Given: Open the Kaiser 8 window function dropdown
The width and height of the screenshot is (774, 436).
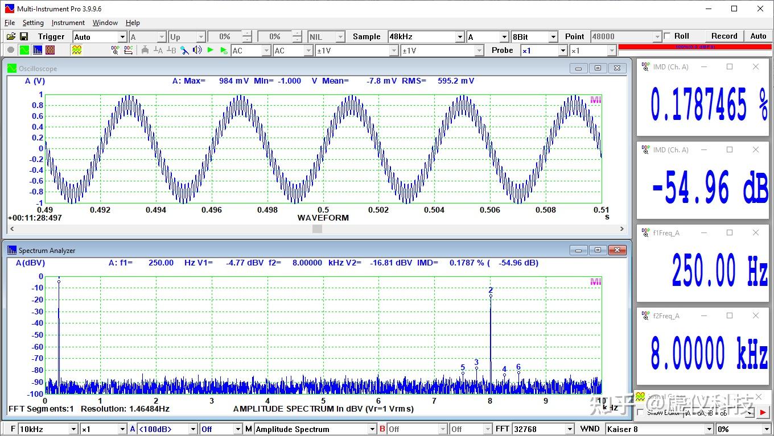Looking at the screenshot, I should click(x=709, y=429).
